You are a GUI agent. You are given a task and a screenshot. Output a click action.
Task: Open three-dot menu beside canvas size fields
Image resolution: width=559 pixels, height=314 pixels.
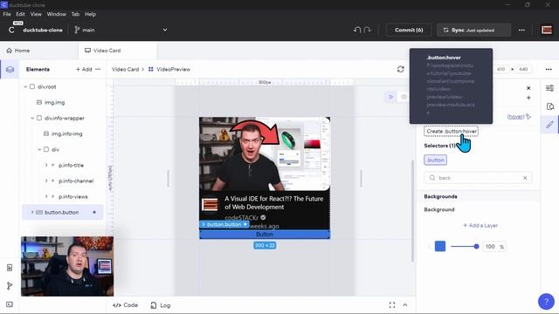coord(549,69)
